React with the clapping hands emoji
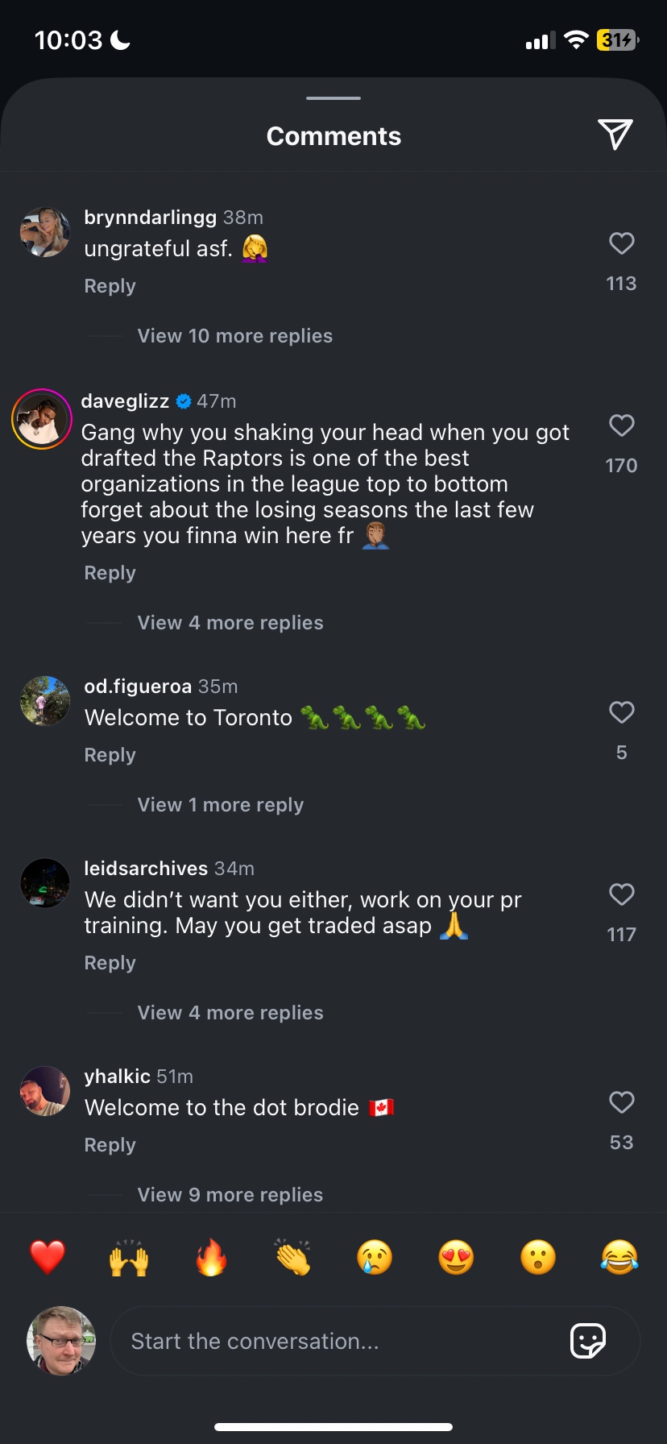Image resolution: width=667 pixels, height=1444 pixels. coord(292,1257)
